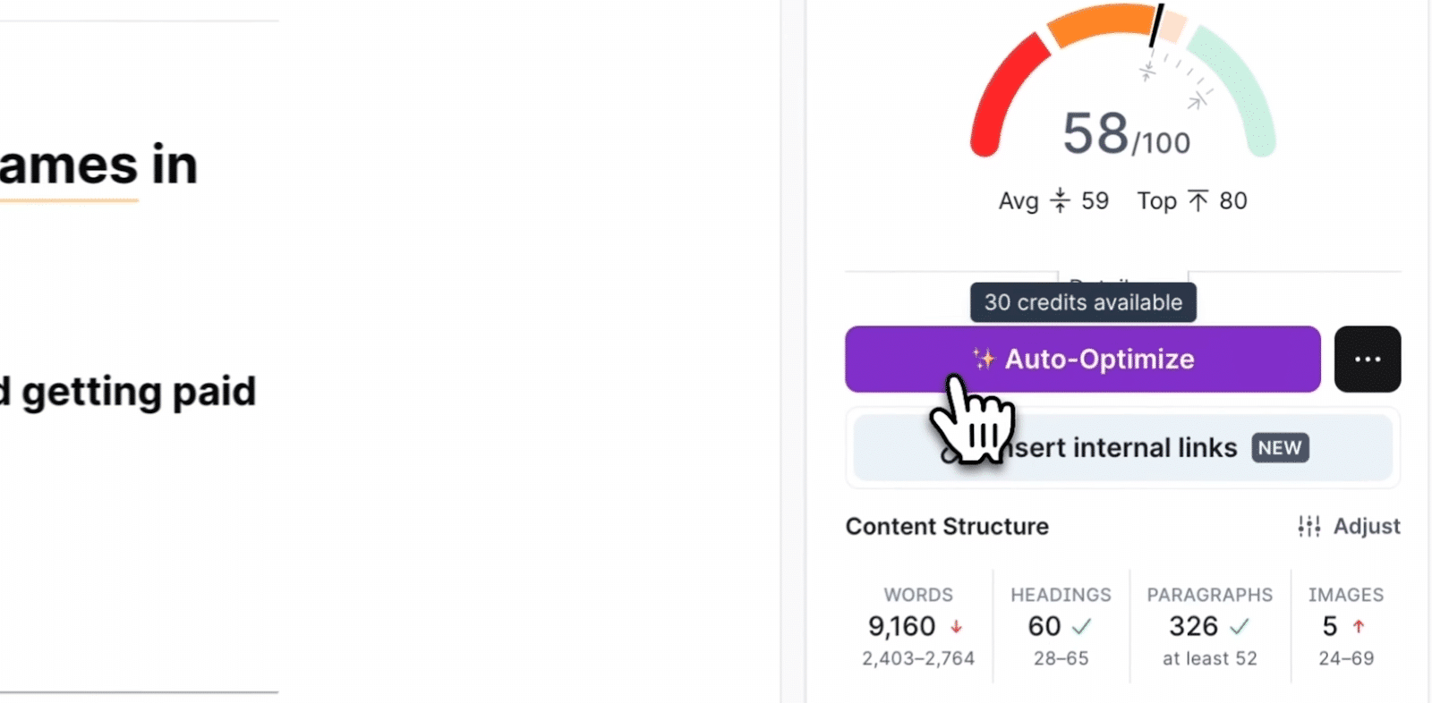1432x703 pixels.
Task: Click the red down arrow beside Words count
Action: [957, 627]
